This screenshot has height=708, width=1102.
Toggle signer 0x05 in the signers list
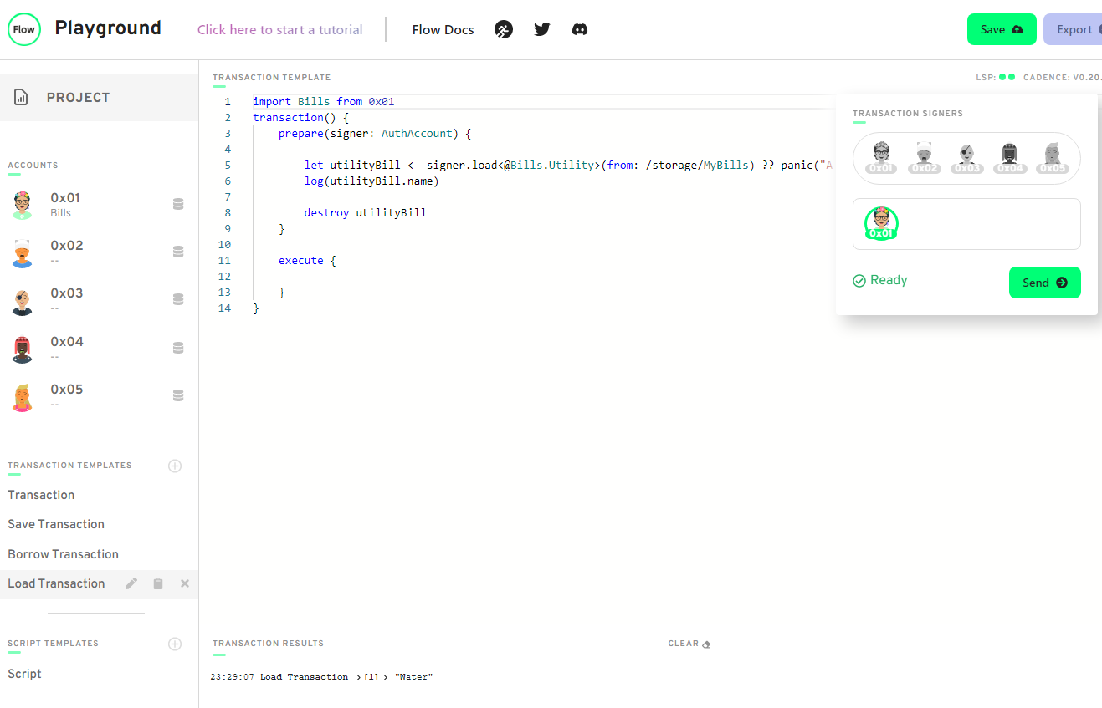[x=1053, y=157]
